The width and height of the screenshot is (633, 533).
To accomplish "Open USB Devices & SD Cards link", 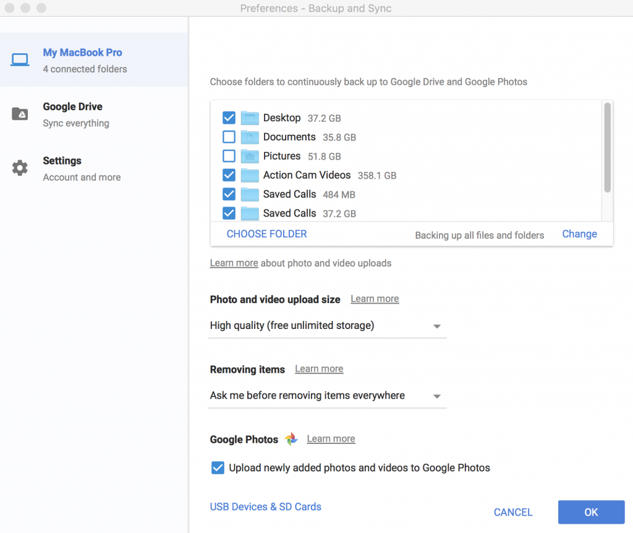I will (265, 506).
